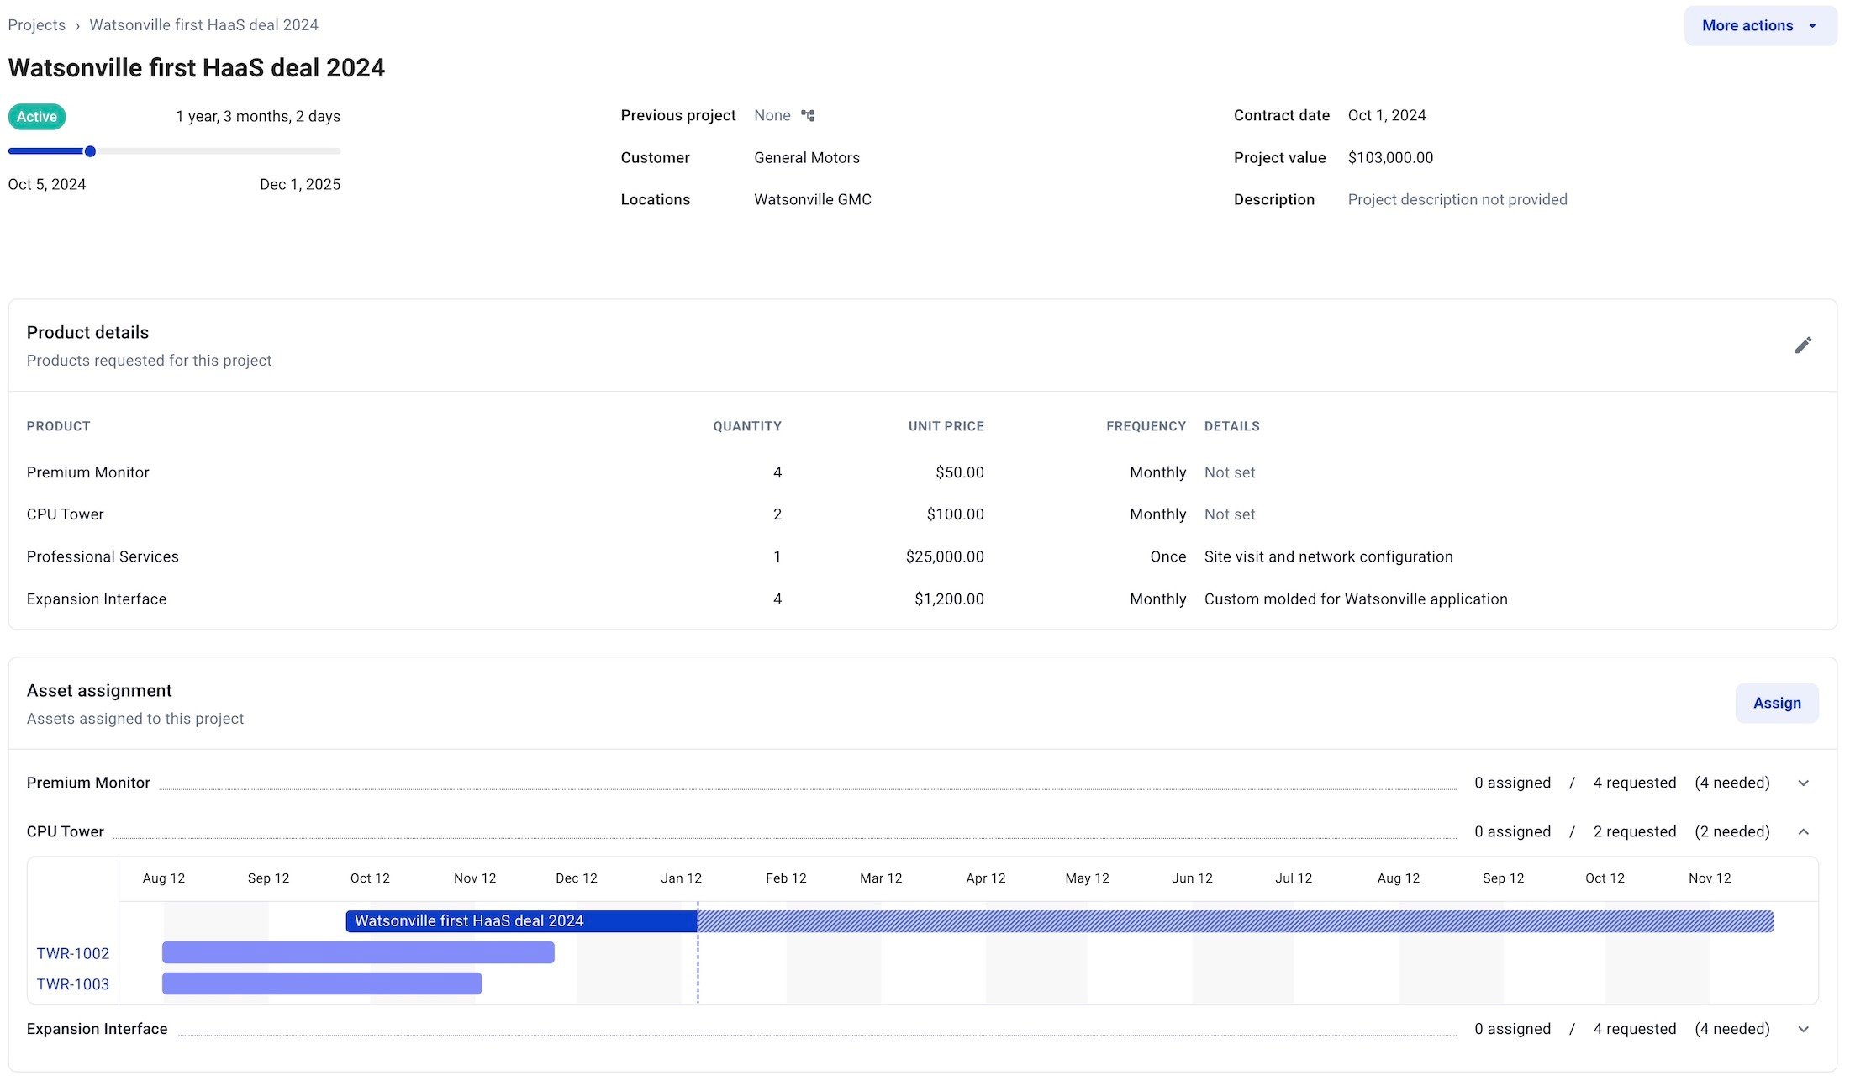Image resolution: width=1850 pixels, height=1081 pixels.
Task: Click the $1,200.00 unit price cell
Action: click(x=949, y=599)
